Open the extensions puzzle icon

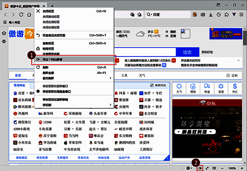[227, 15]
